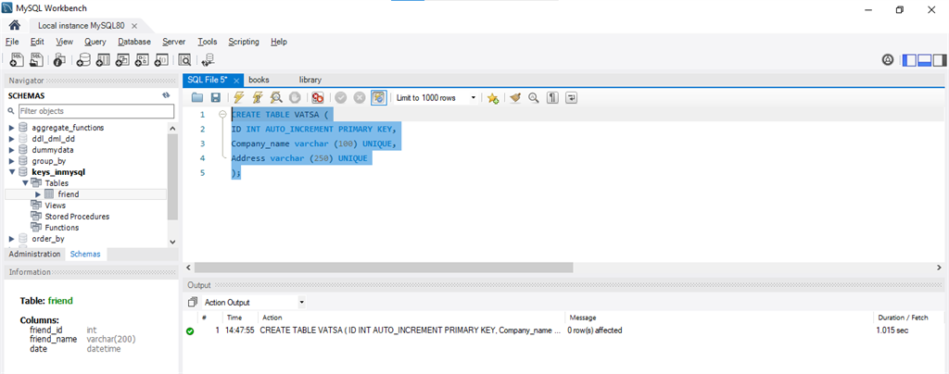Image resolution: width=949 pixels, height=374 pixels.
Task: Click the schema tree vertical scrollbar
Action: click(172, 177)
